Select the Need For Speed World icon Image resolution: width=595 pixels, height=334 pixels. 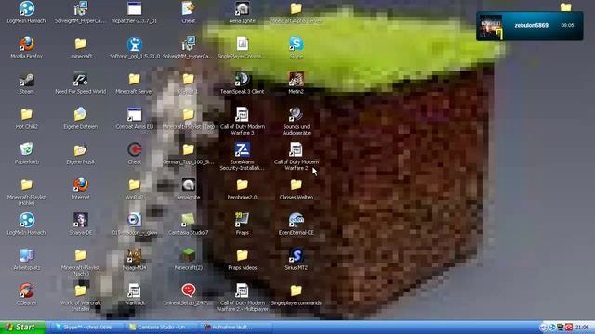(81, 80)
